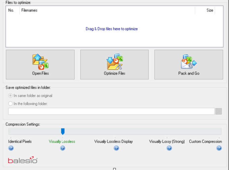Screen dimensions: 229x170
Task: Open help icon for Custom Compression
Action: tap(219, 148)
